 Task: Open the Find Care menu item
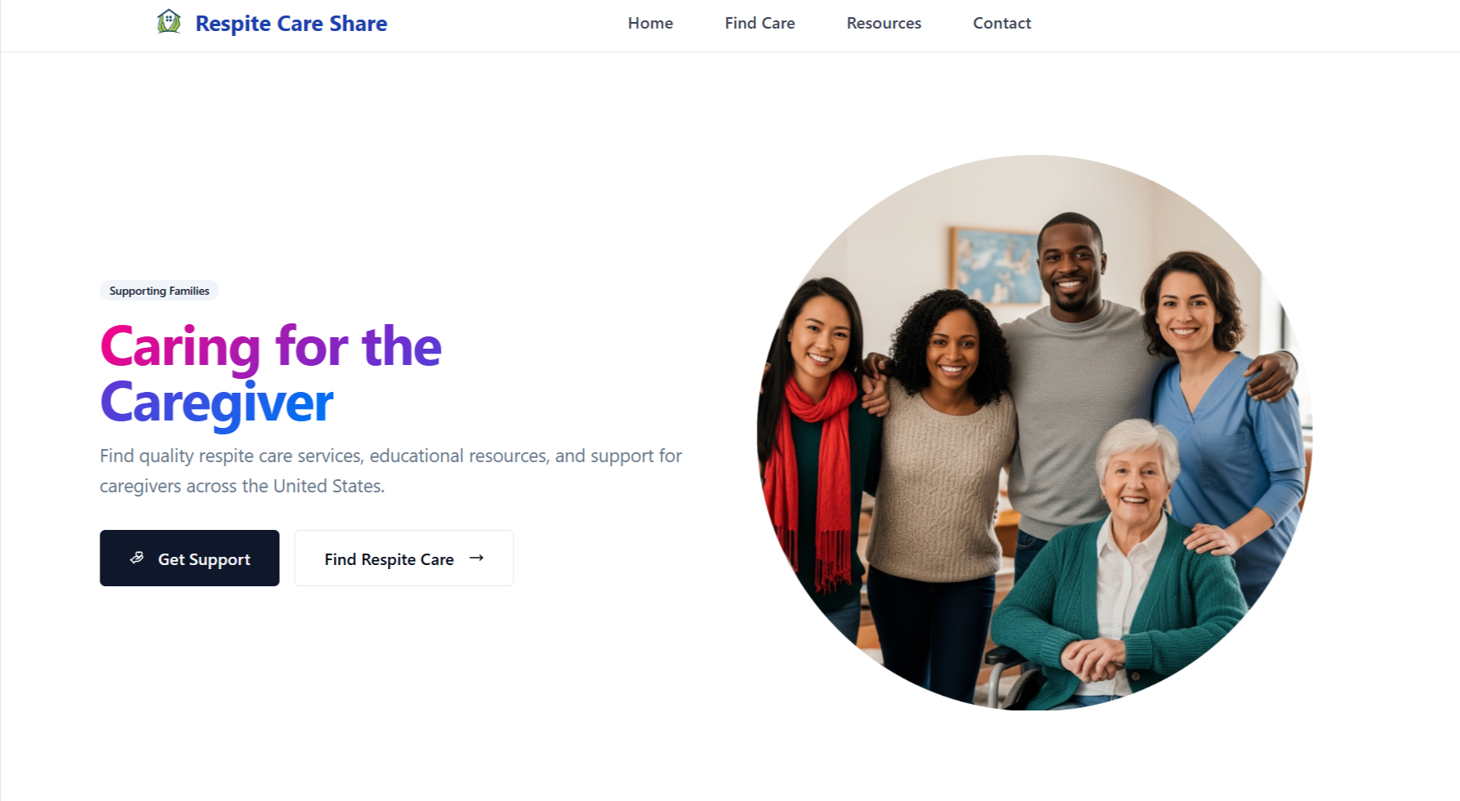759,24
